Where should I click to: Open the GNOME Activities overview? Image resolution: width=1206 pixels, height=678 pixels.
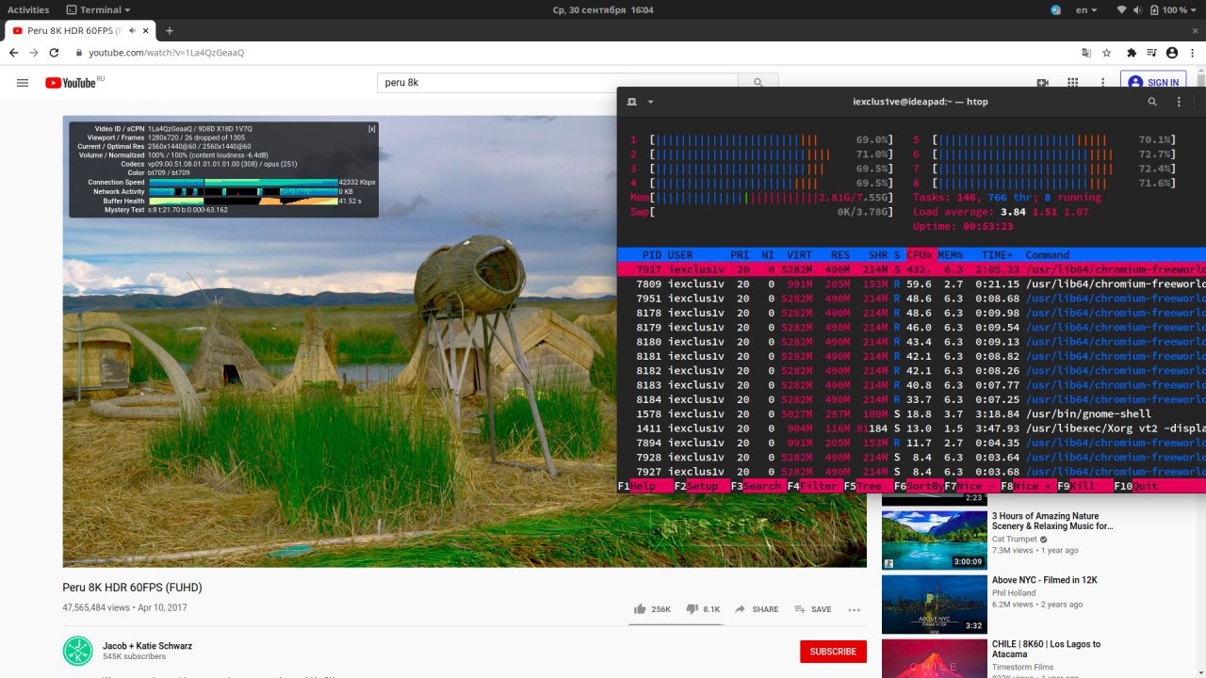pos(28,9)
